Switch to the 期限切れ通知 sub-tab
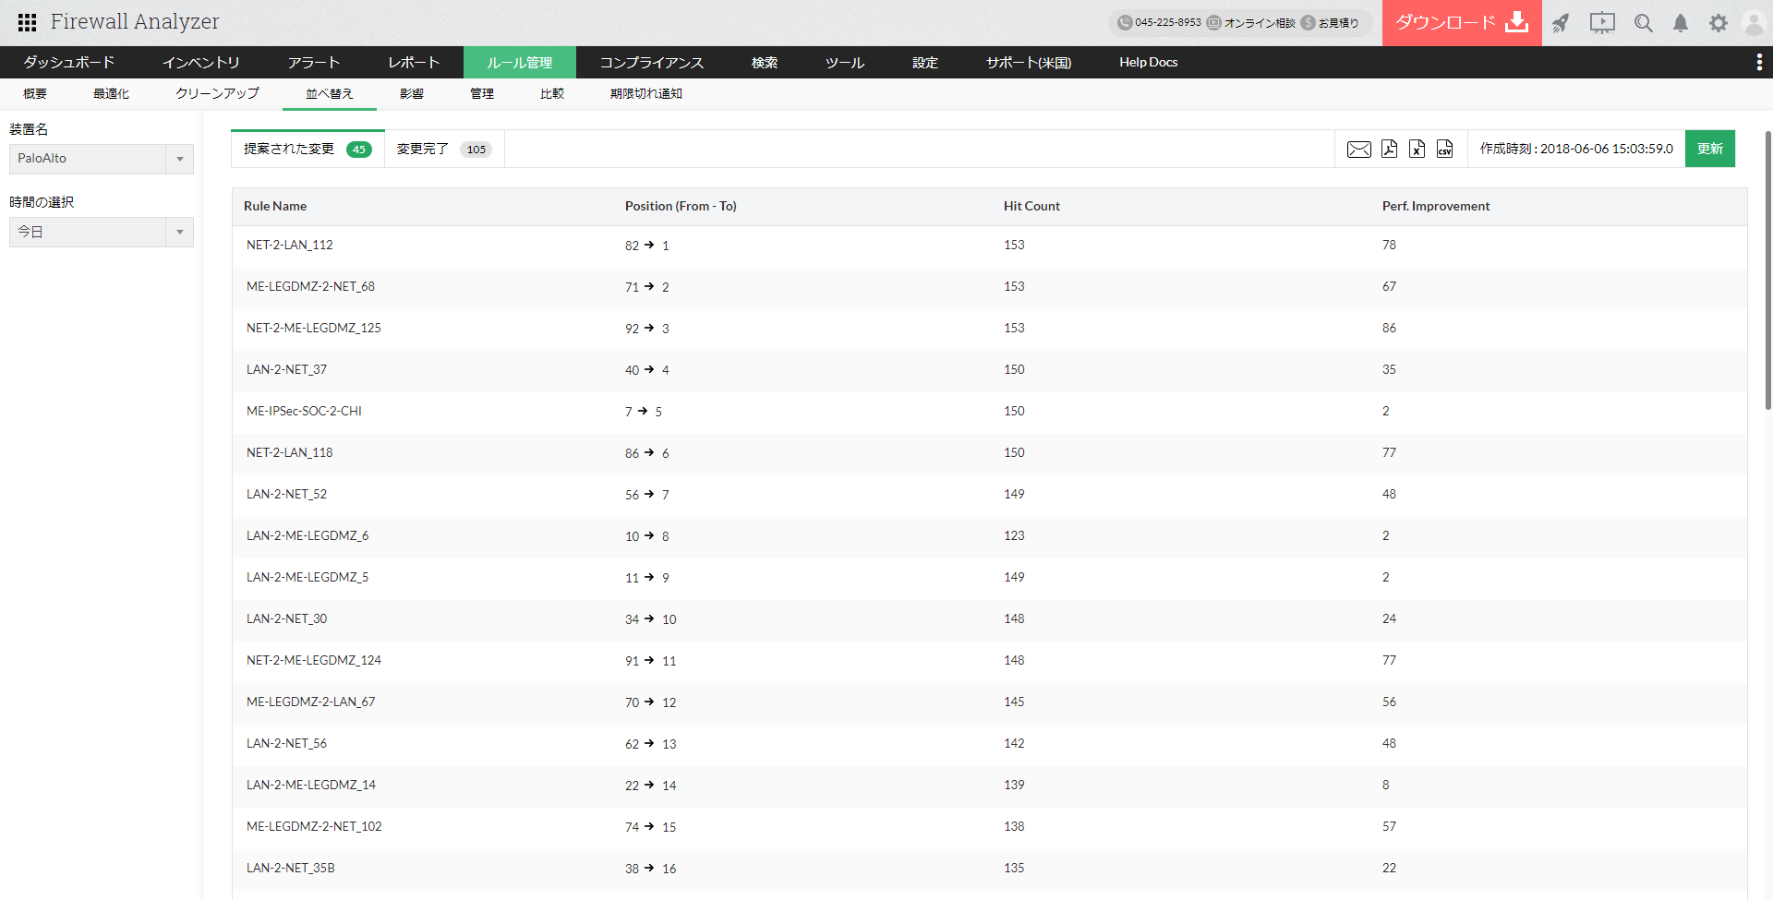This screenshot has height=900, width=1773. click(646, 93)
